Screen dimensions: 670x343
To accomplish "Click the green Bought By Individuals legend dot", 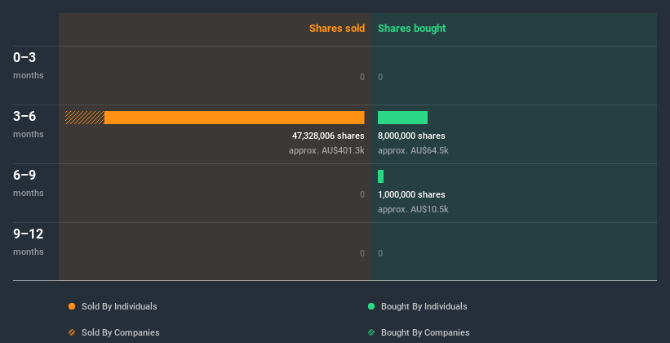I will point(371,306).
